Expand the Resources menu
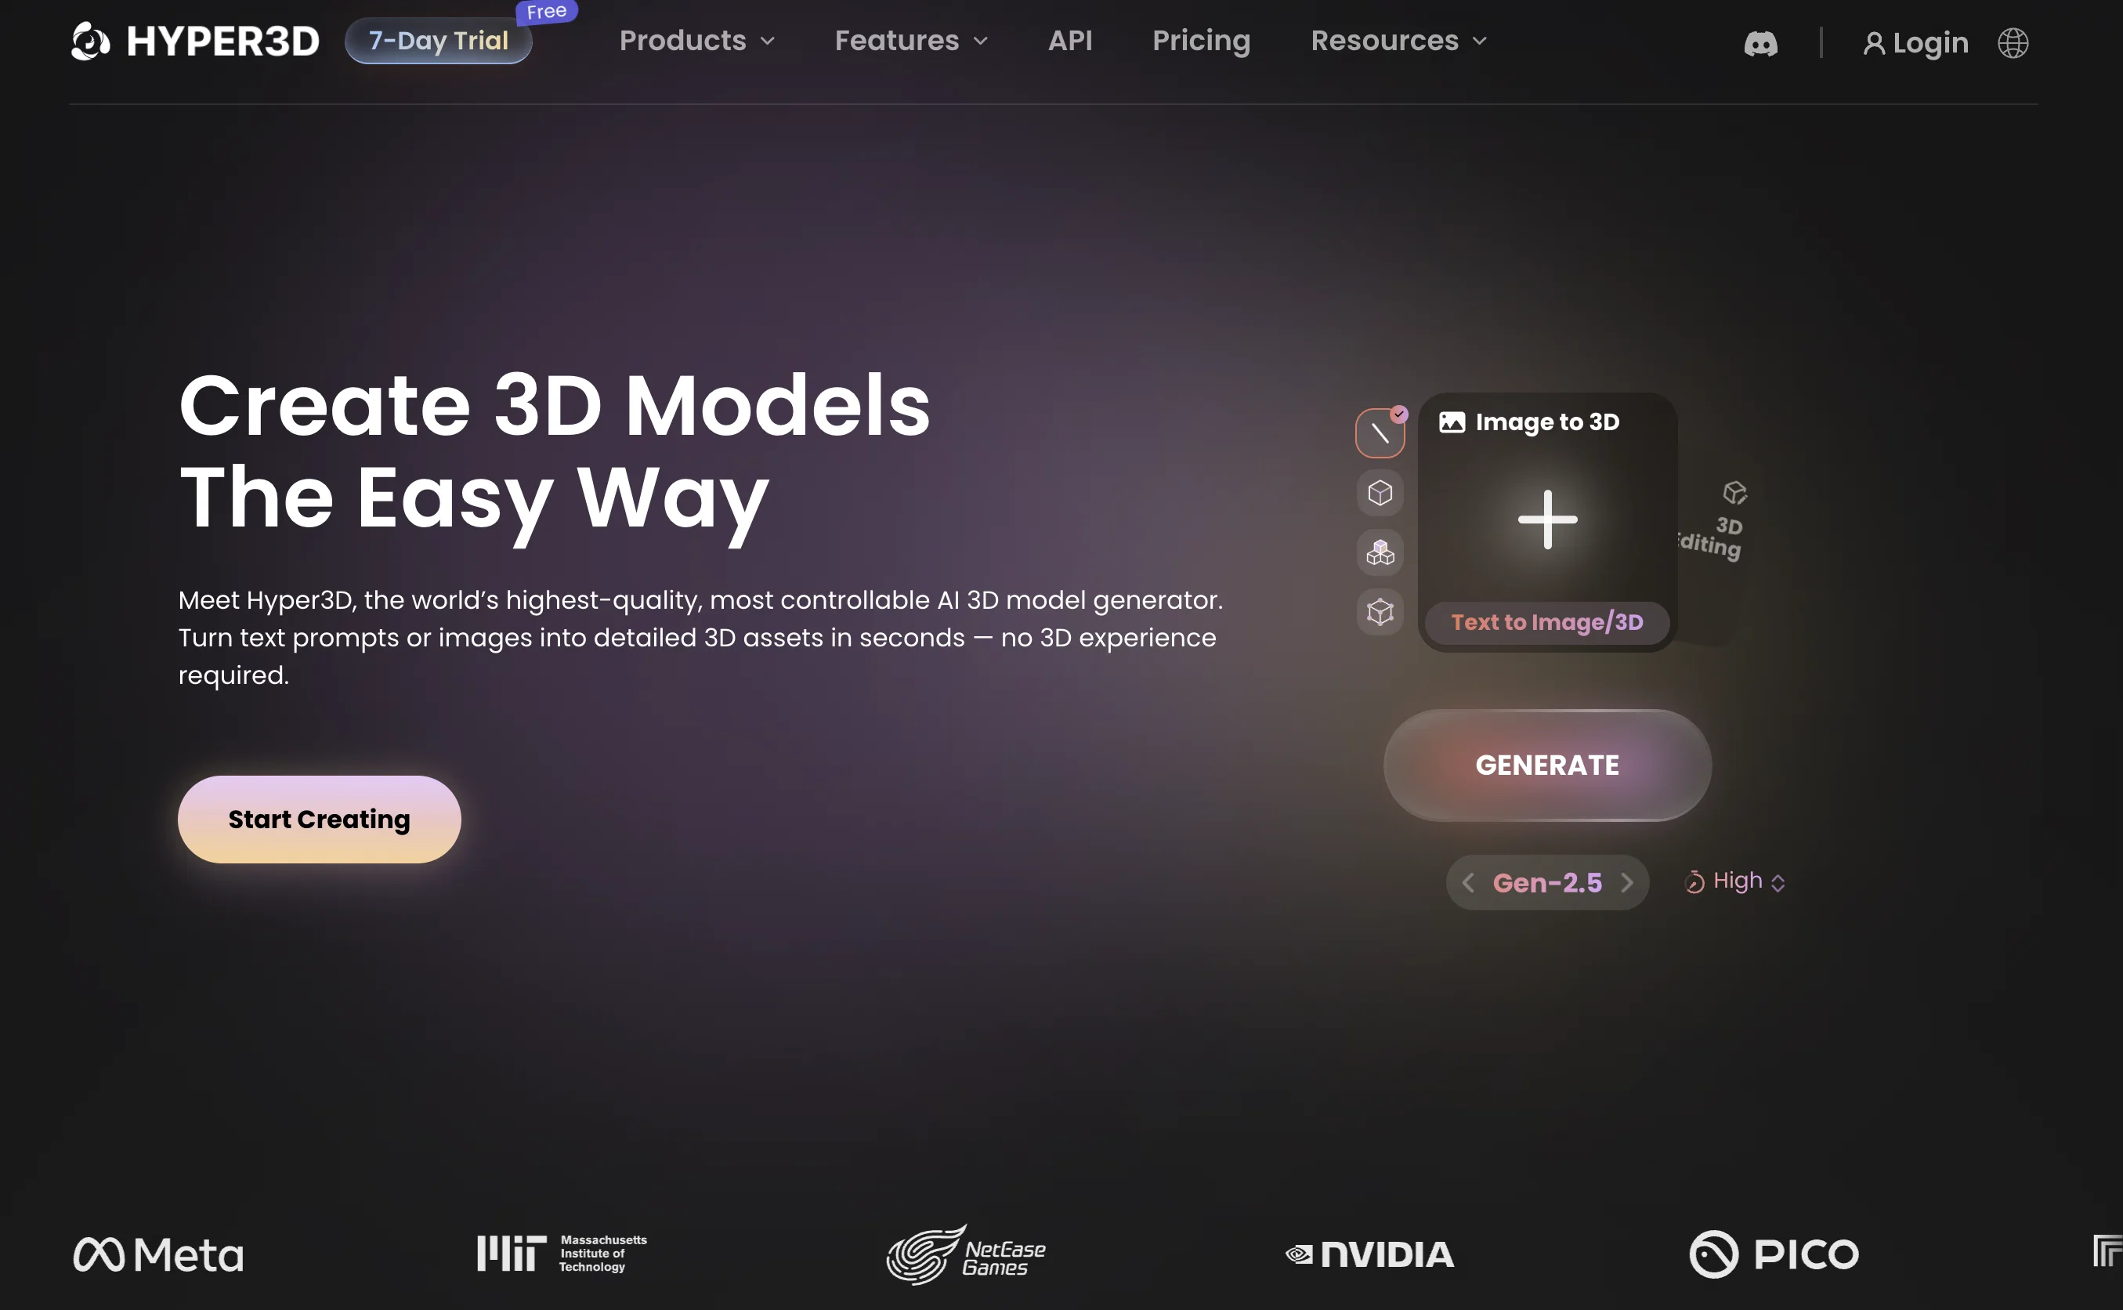The height and width of the screenshot is (1310, 2123). [x=1399, y=41]
